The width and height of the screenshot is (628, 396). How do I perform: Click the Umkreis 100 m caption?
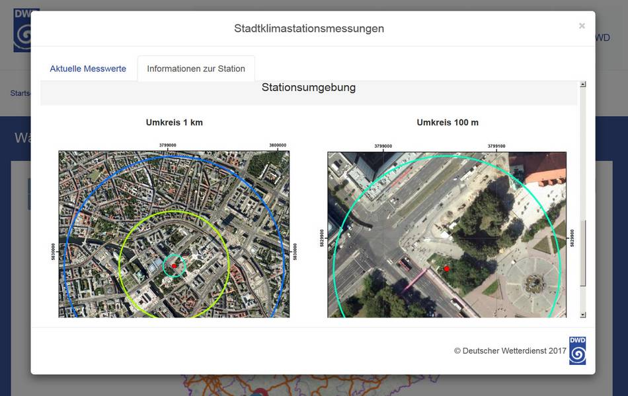(x=448, y=123)
